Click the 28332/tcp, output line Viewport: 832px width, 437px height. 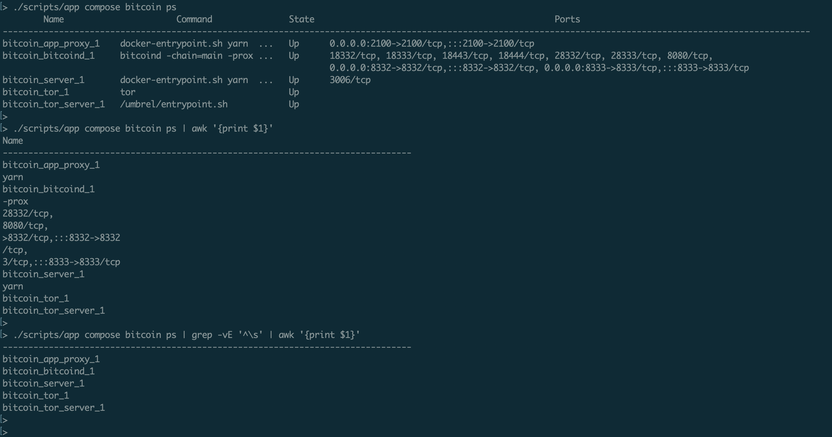point(27,213)
